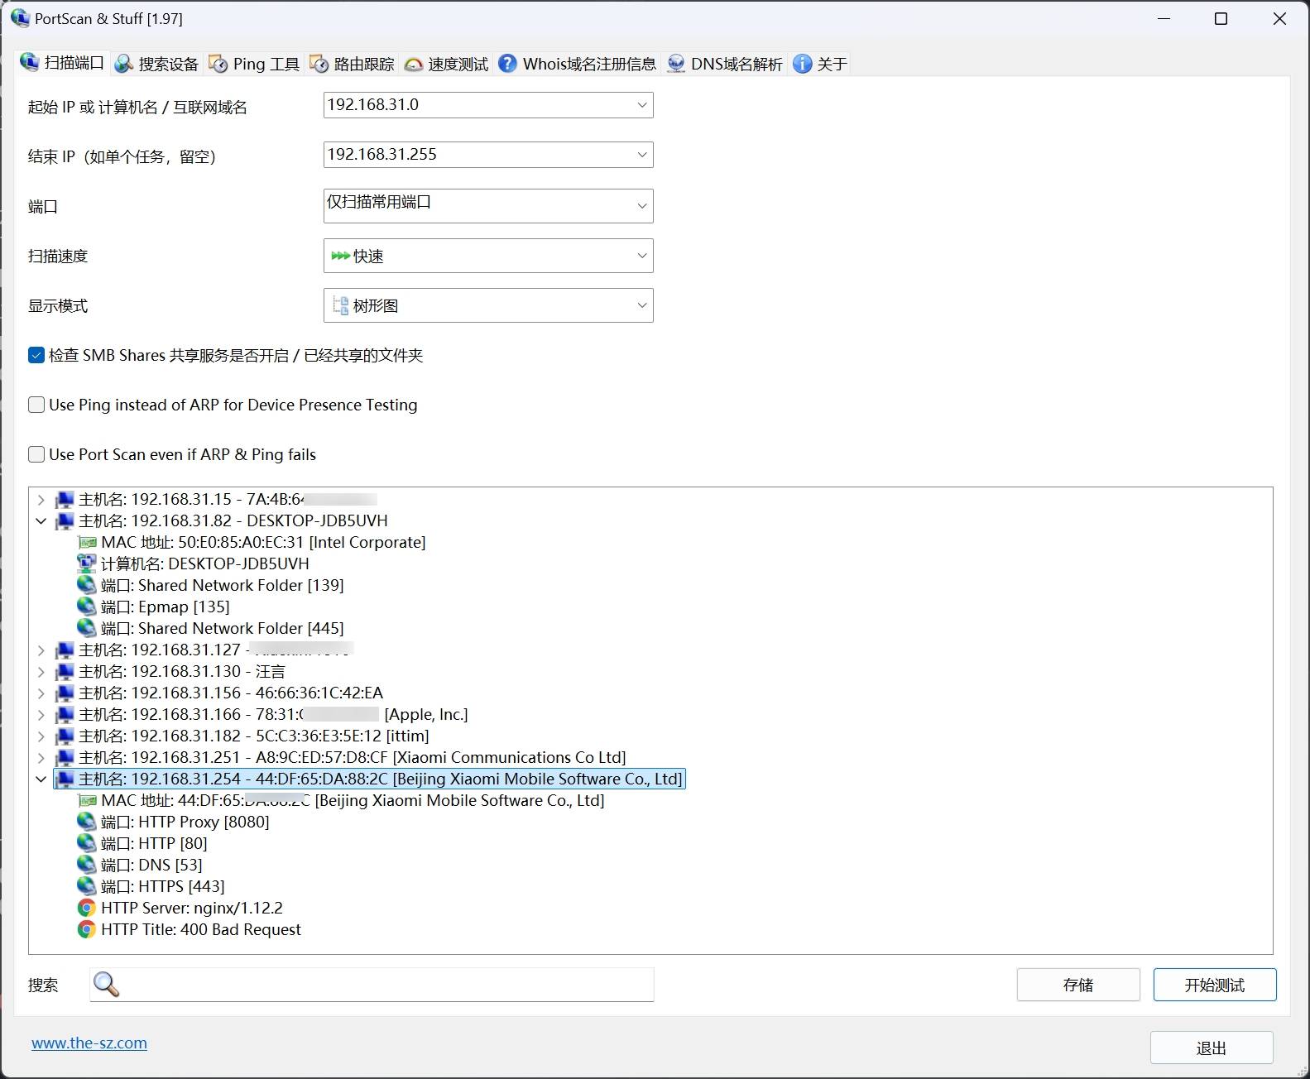
Task: Open the www.the-sz.com link
Action: coord(89,1043)
